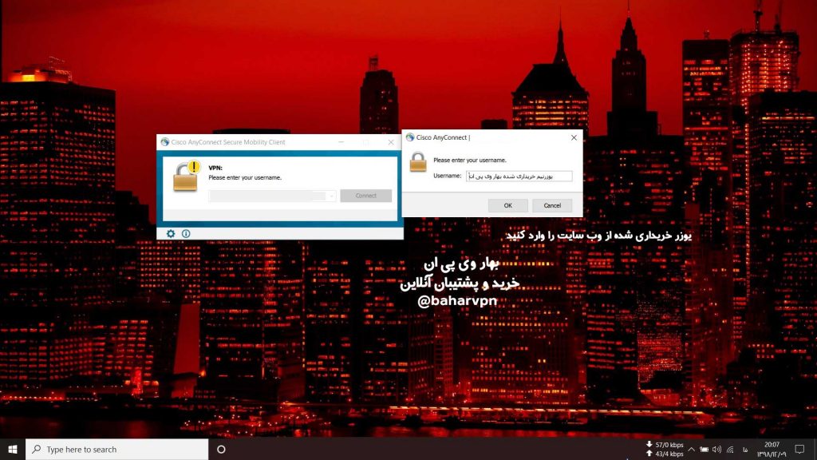Image resolution: width=817 pixels, height=460 pixels.
Task: Show hidden system tray icons chevron
Action: [691, 449]
